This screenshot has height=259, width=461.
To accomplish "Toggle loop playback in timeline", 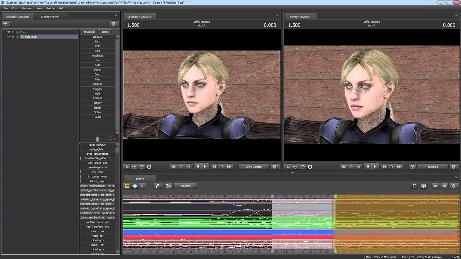I will (x=435, y=186).
